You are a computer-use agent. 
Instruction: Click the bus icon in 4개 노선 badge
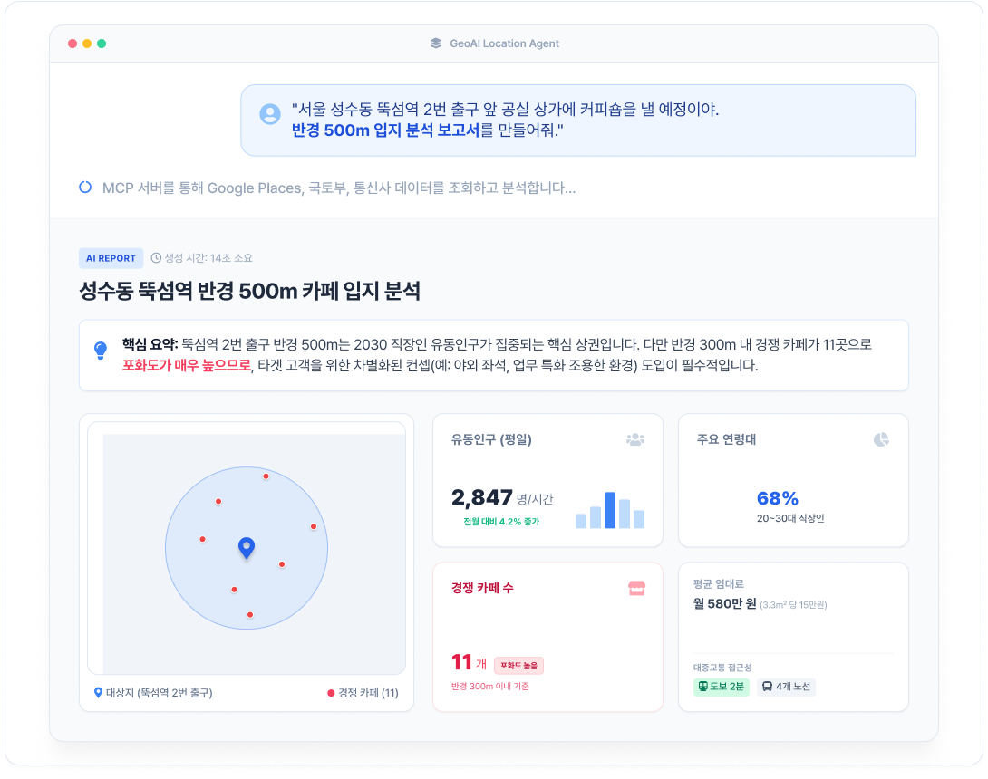(767, 687)
